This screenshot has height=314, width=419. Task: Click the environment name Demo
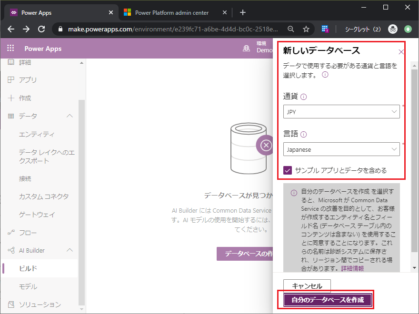265,50
